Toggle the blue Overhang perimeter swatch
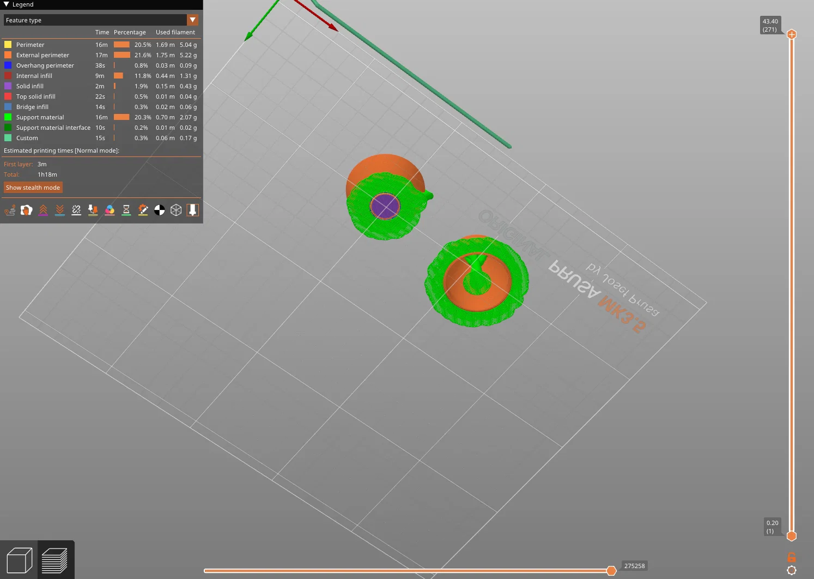Viewport: 814px width, 579px height. [x=8, y=65]
